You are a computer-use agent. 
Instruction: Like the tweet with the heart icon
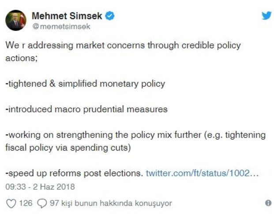(x=11, y=203)
